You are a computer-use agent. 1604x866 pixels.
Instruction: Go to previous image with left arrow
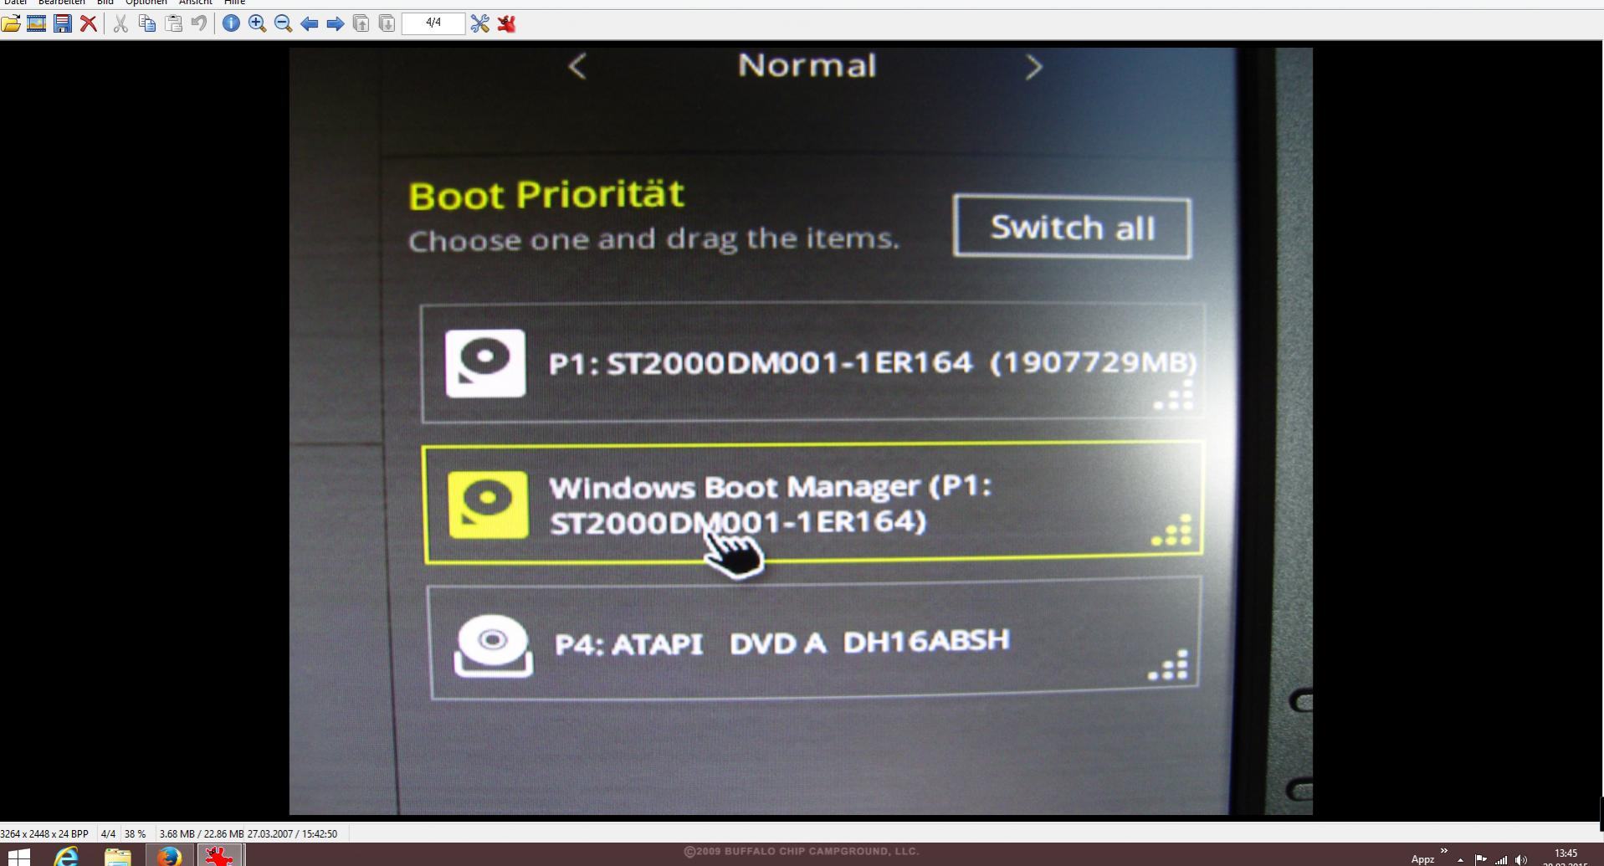[309, 23]
